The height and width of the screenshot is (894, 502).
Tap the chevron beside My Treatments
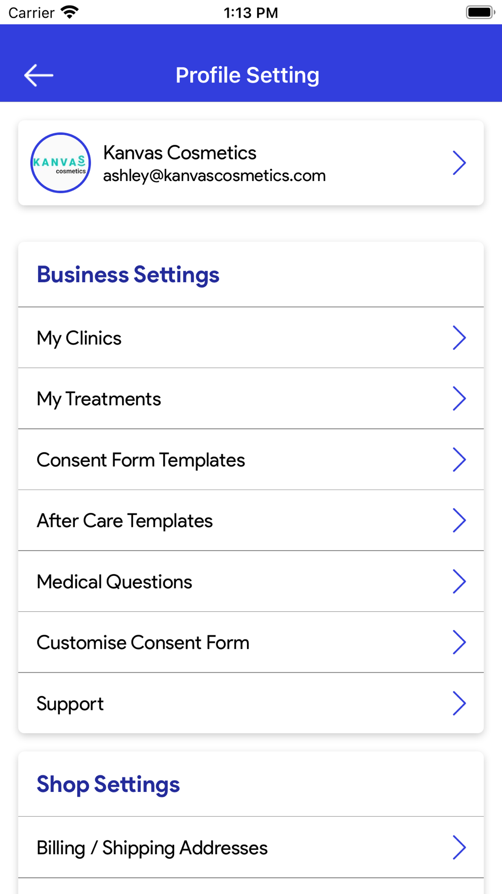tap(459, 398)
